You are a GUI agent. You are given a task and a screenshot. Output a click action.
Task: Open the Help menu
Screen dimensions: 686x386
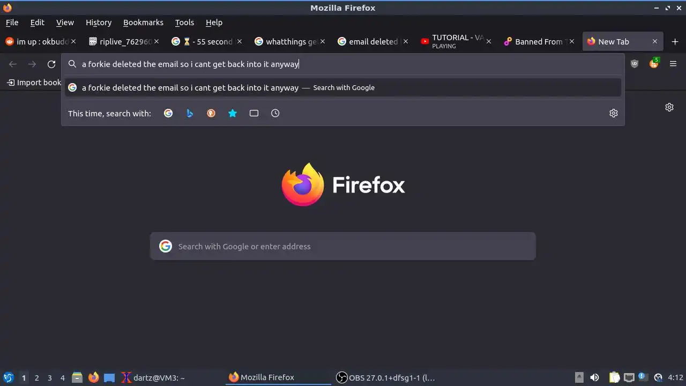click(x=214, y=23)
